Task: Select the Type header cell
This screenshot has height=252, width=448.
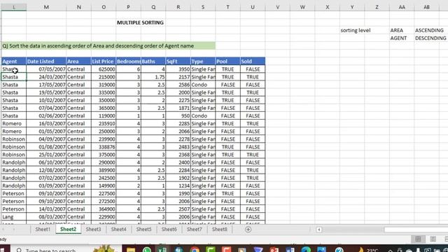Action: coord(203,61)
